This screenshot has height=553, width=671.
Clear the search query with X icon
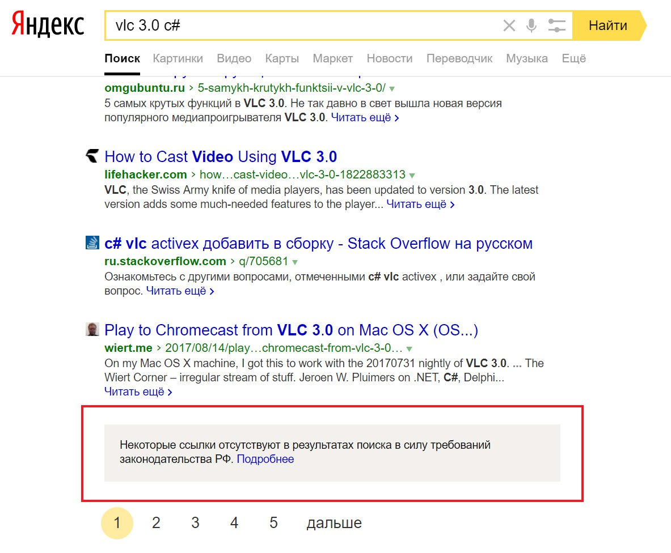[x=509, y=25]
